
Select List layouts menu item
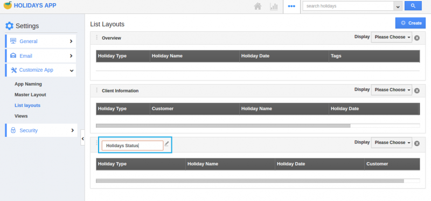[27, 106]
